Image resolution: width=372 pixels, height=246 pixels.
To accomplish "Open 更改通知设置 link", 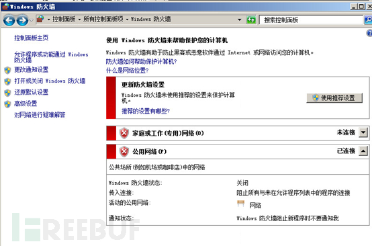I will 32,70.
